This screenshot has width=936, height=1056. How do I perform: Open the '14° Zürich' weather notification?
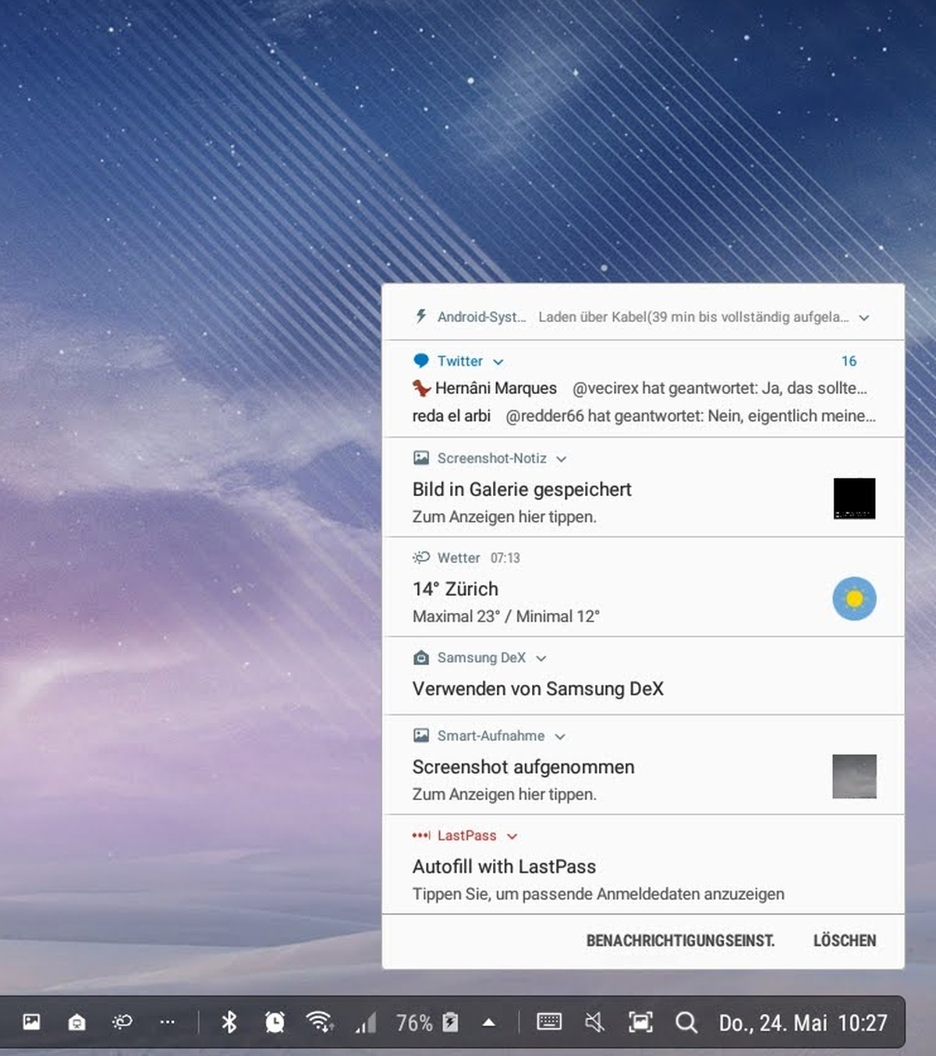(456, 589)
